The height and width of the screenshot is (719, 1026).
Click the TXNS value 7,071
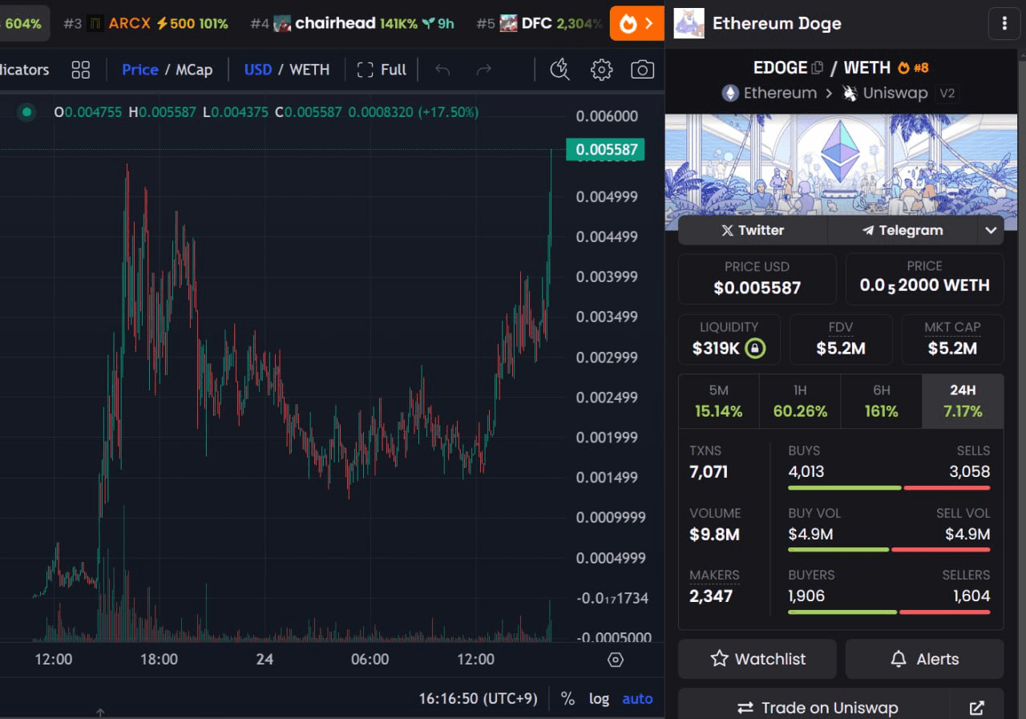[709, 471]
